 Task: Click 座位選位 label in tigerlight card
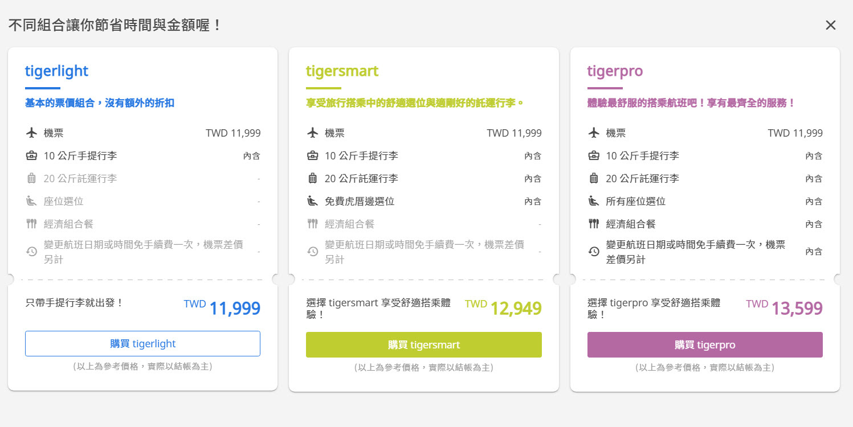pos(64,201)
